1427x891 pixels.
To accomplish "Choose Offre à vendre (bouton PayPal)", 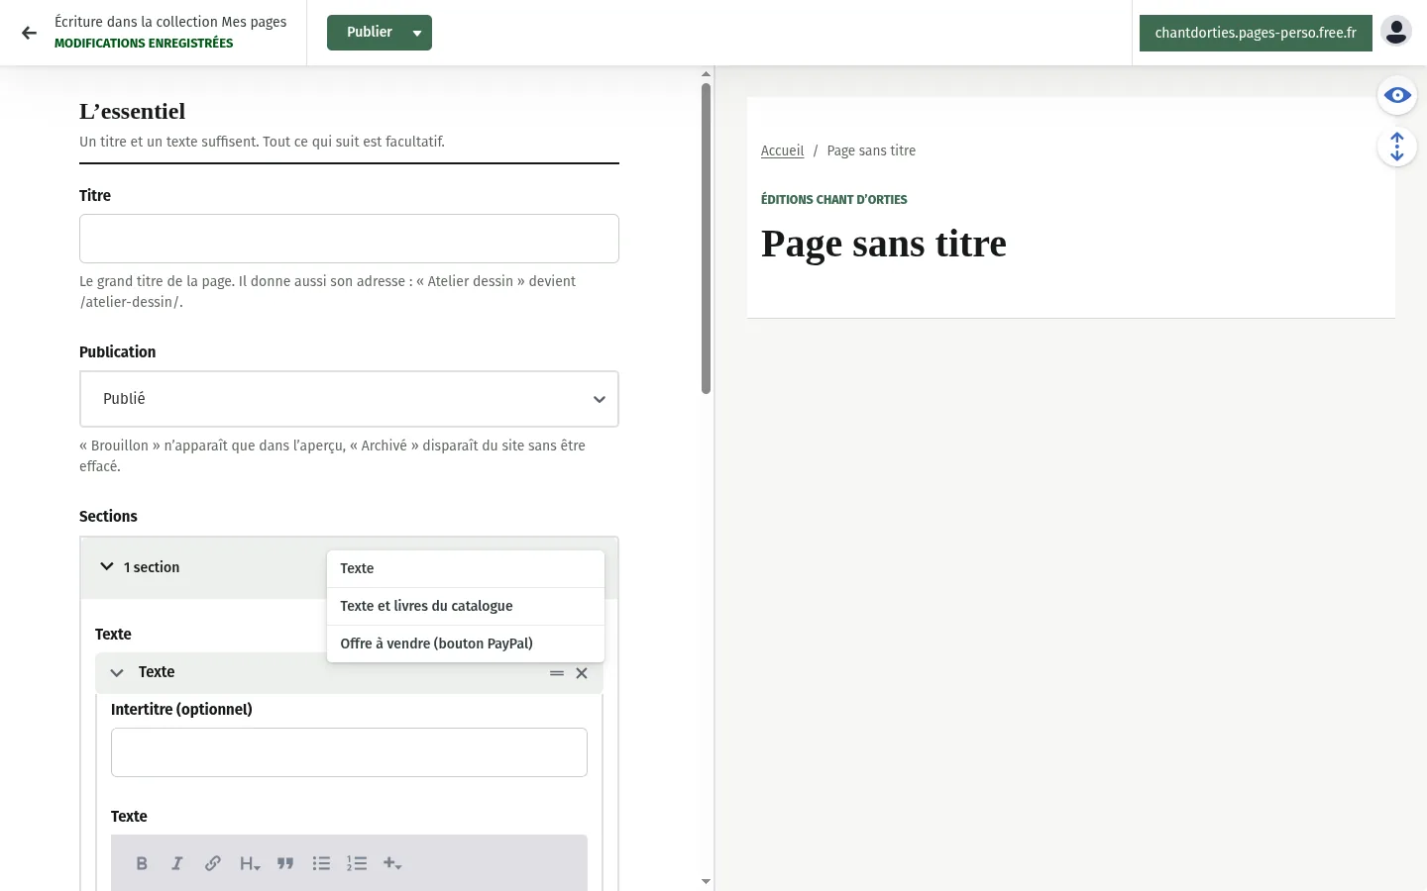I will tap(466, 643).
